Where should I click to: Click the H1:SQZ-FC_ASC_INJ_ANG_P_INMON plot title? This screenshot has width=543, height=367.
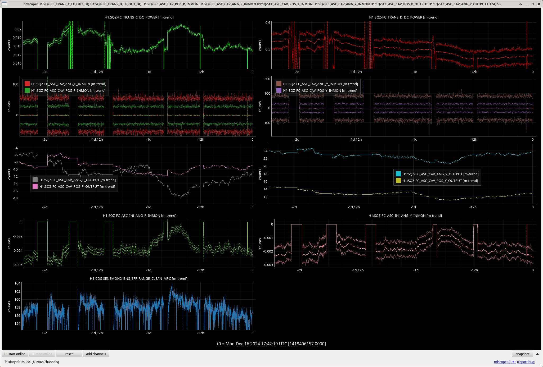click(x=140, y=215)
